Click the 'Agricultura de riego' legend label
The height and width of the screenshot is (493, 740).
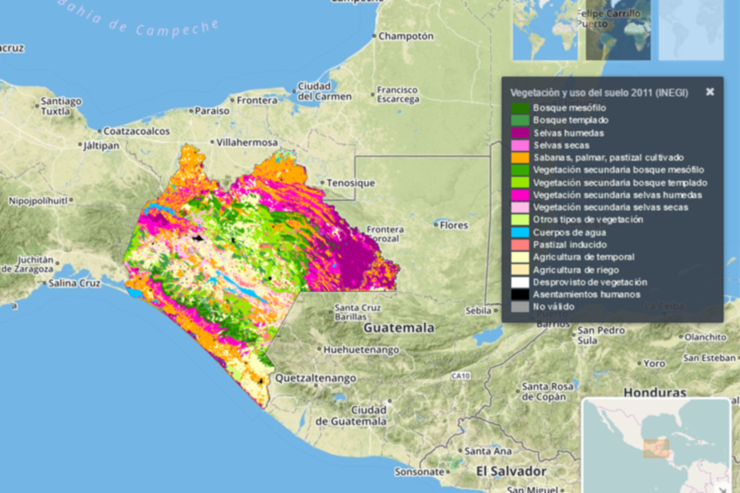coord(576,270)
